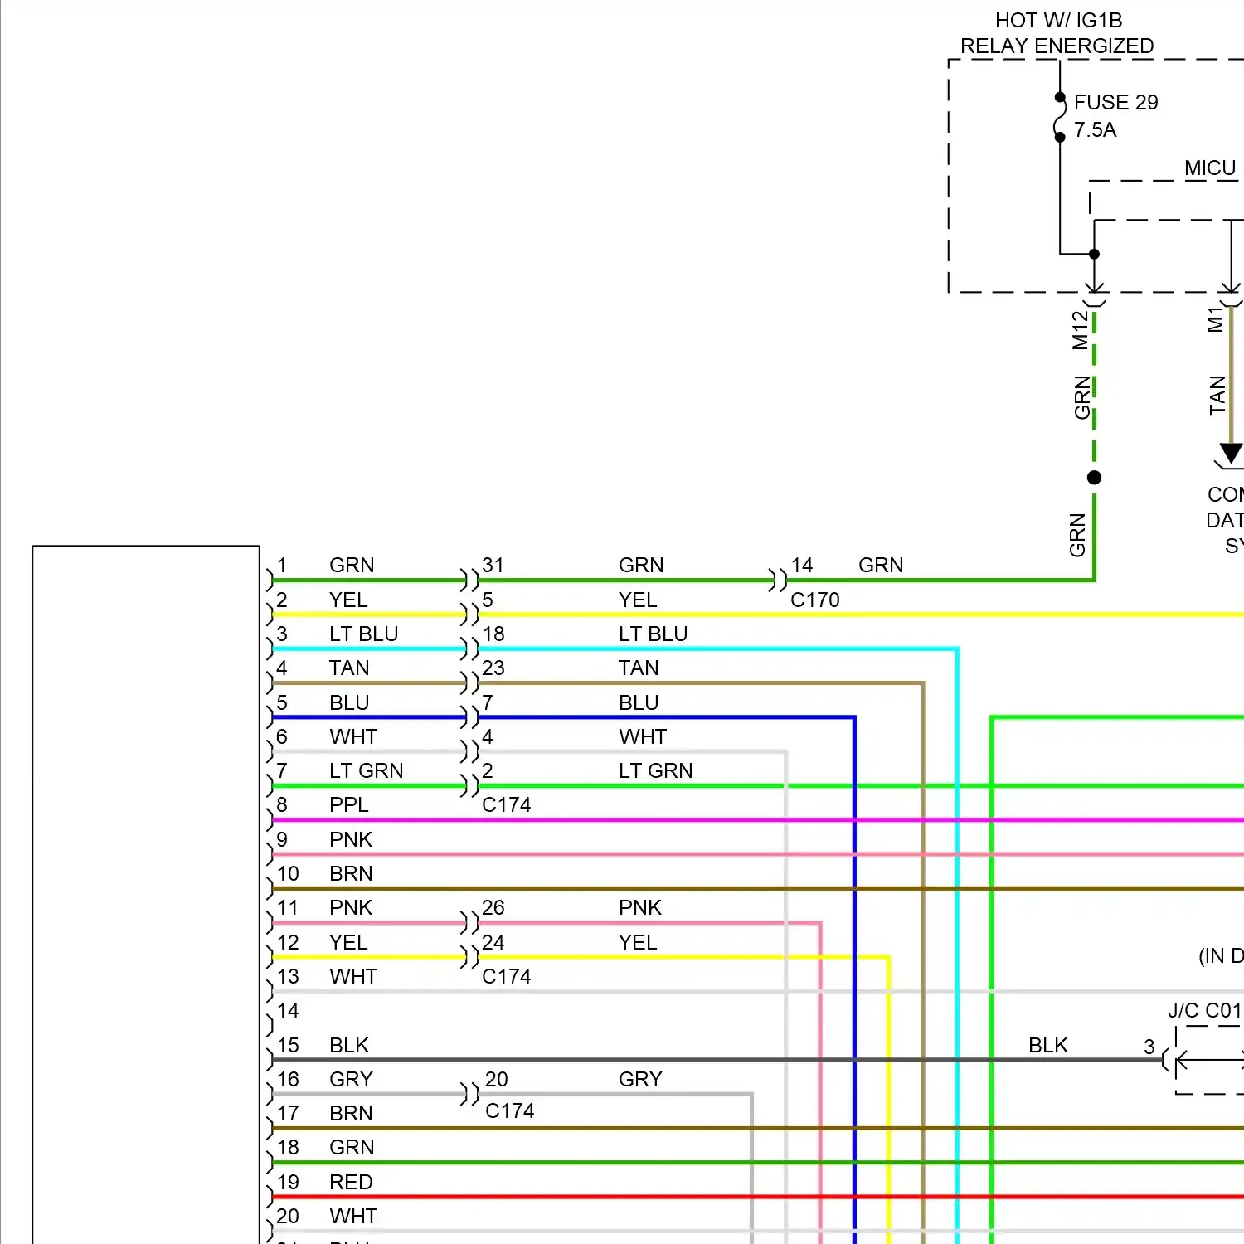Image resolution: width=1244 pixels, height=1244 pixels.
Task: Click the fuse symbol next to FUSE 29
Action: (x=1059, y=117)
